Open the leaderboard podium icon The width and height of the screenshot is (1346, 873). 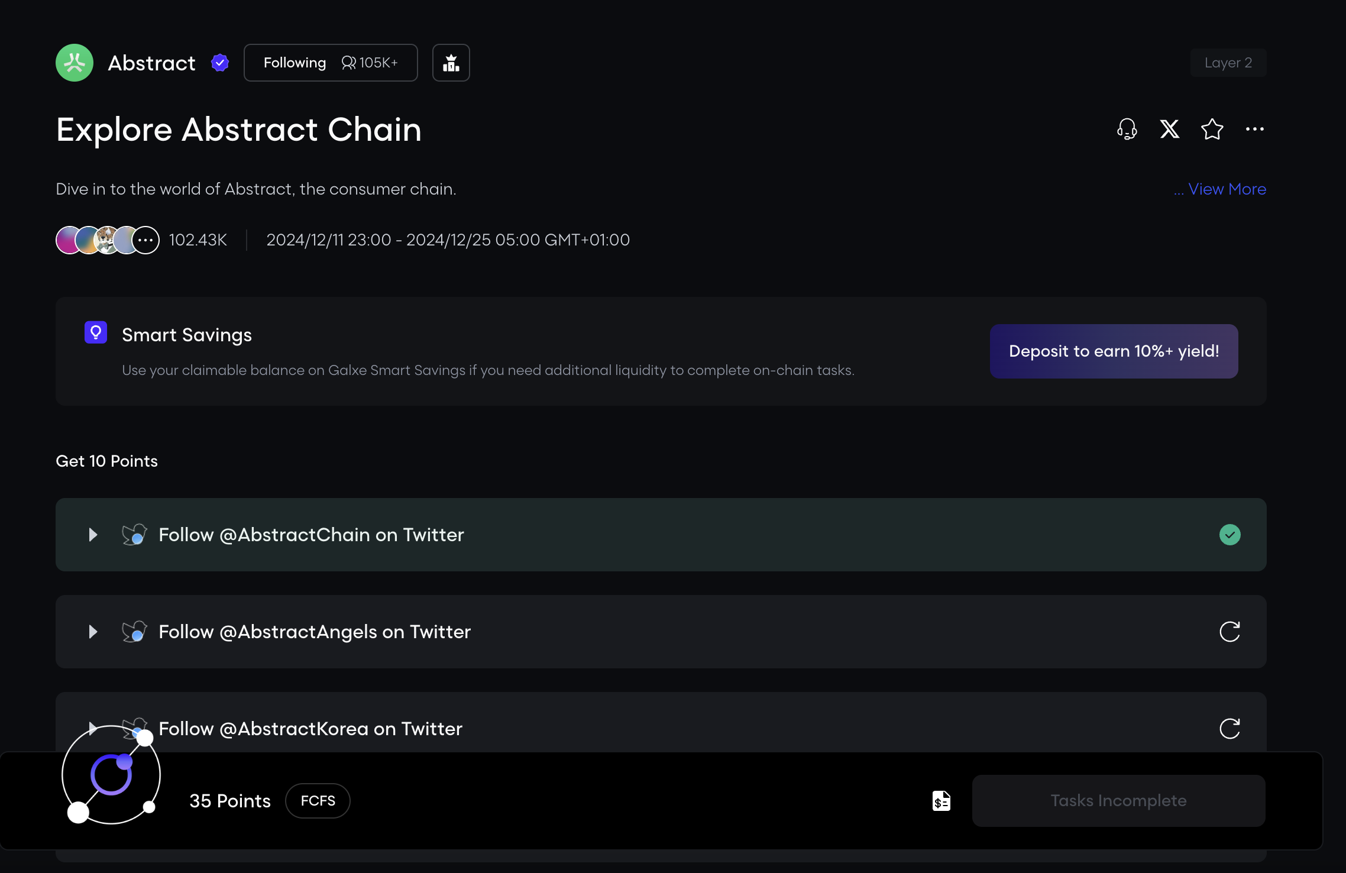[451, 63]
